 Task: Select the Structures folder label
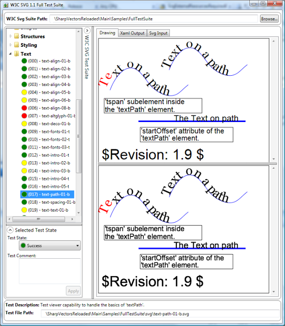(33, 36)
